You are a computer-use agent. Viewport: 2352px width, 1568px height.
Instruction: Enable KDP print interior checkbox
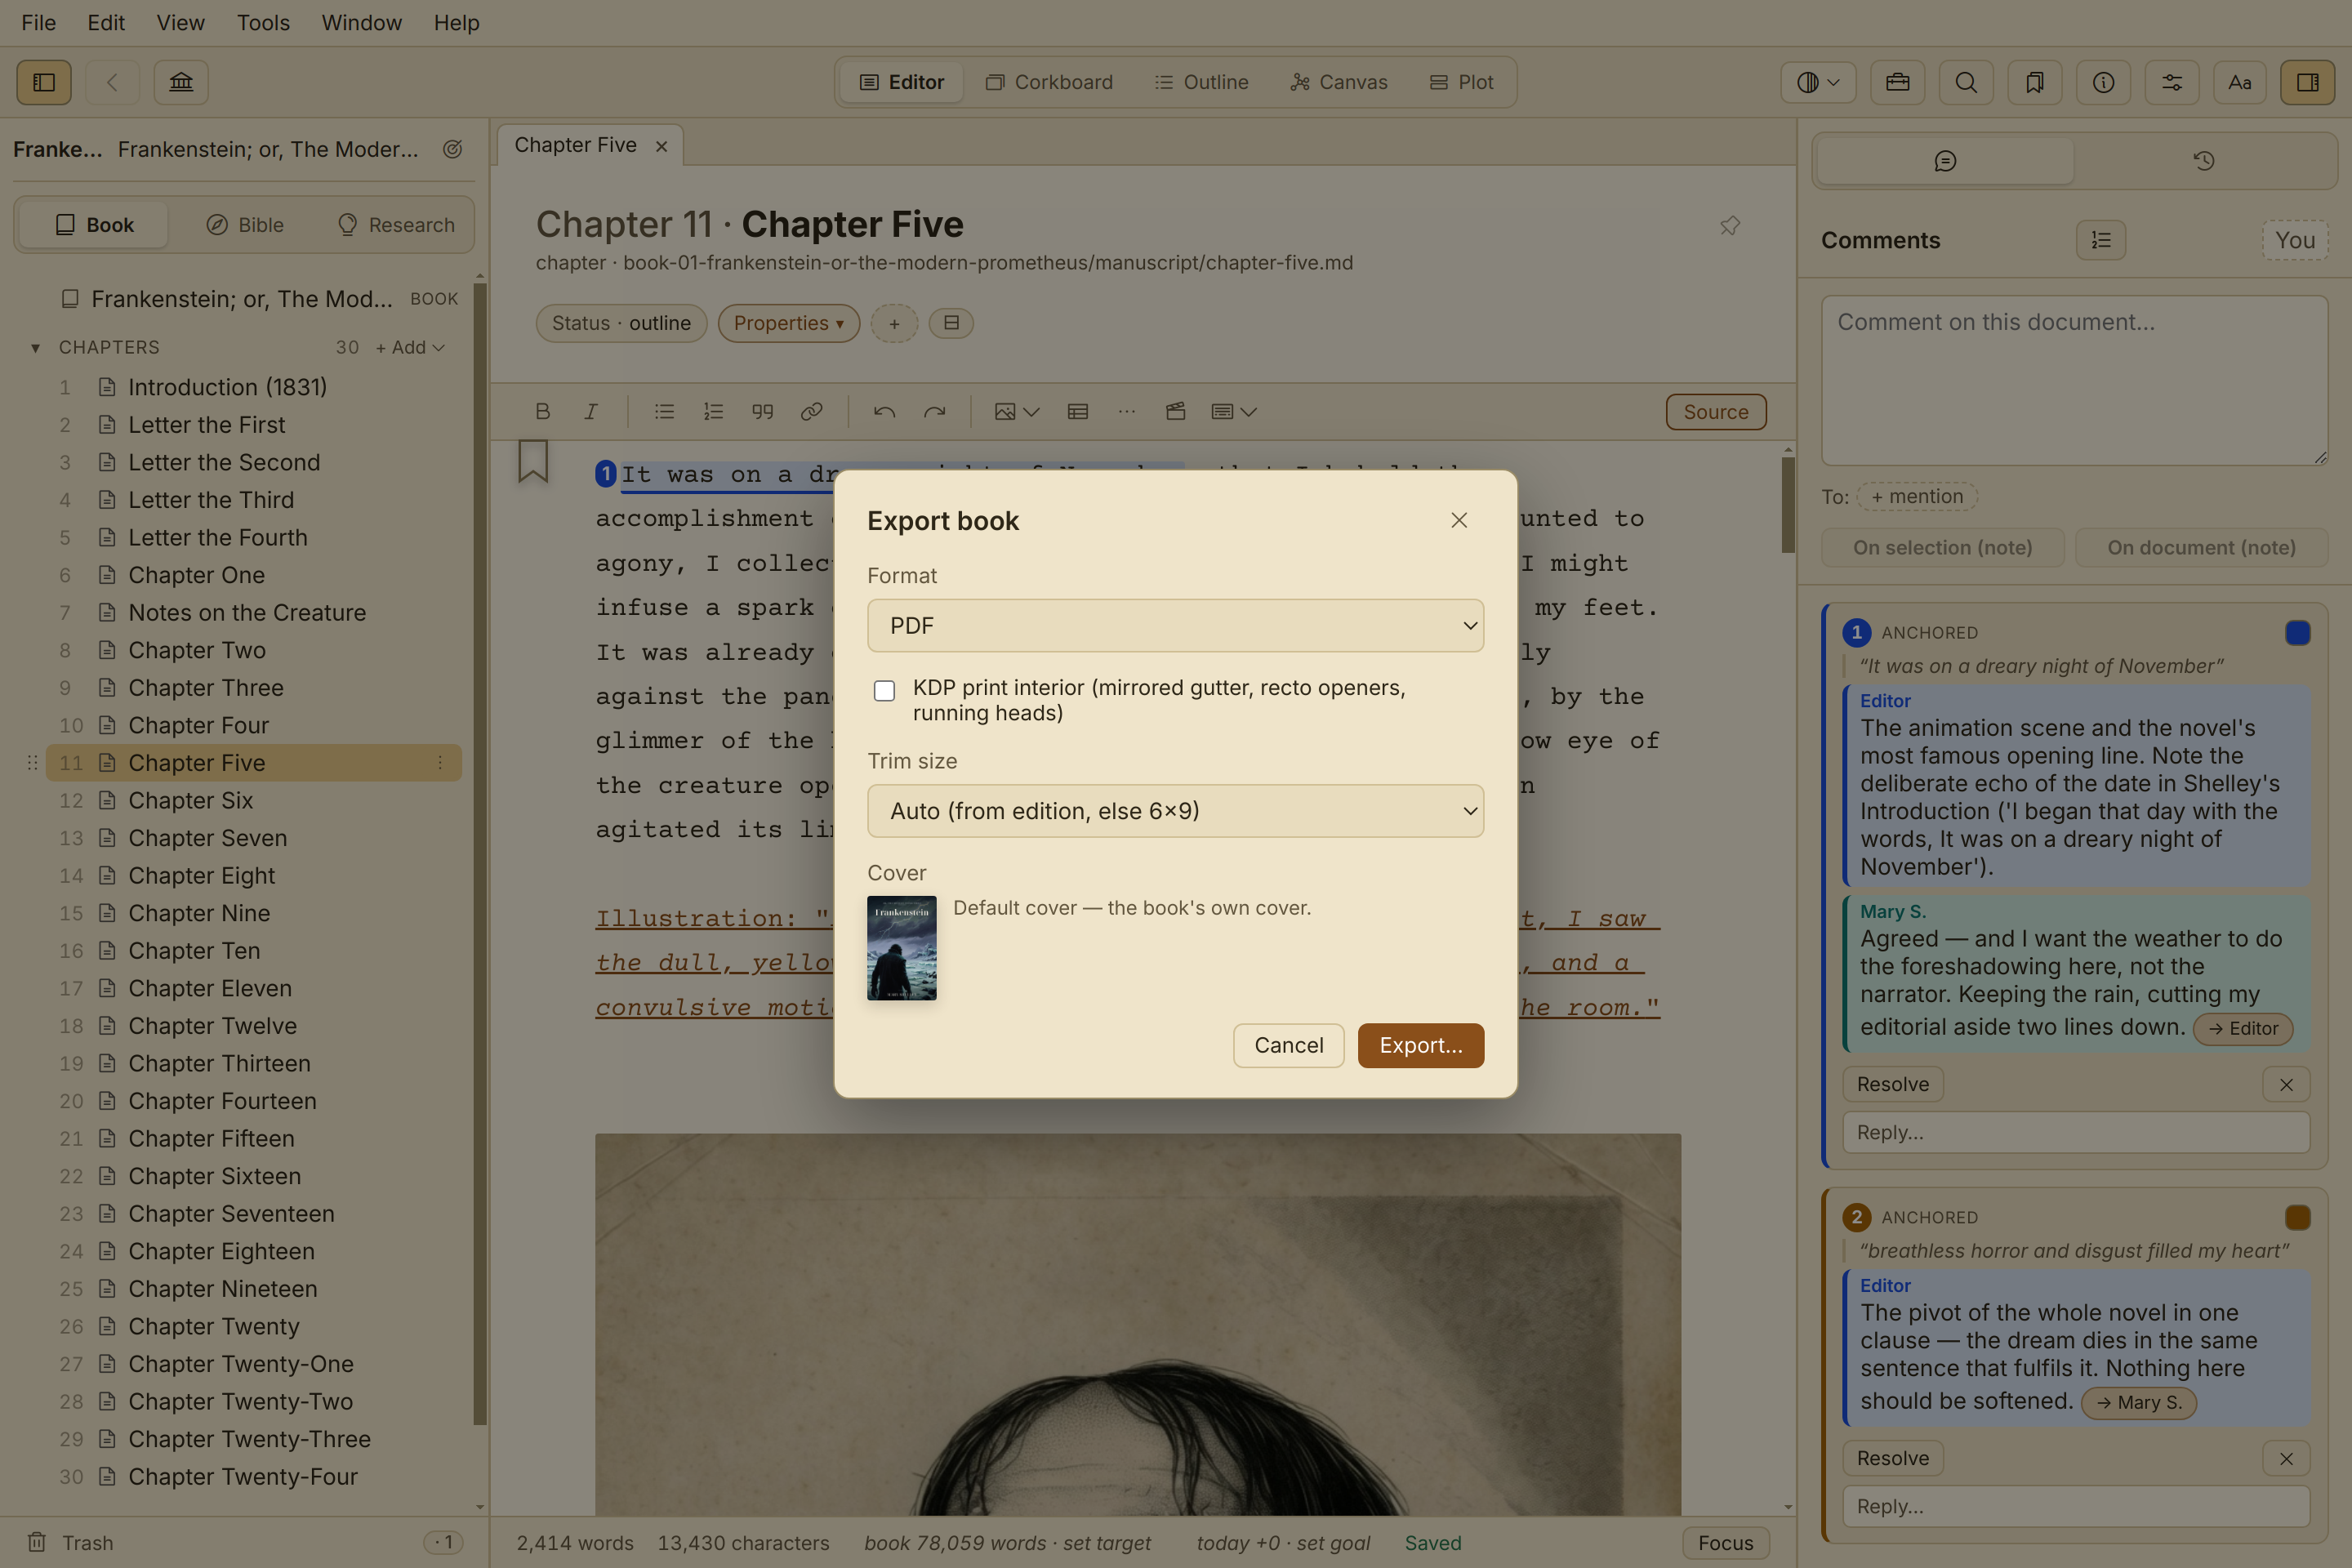tap(884, 690)
